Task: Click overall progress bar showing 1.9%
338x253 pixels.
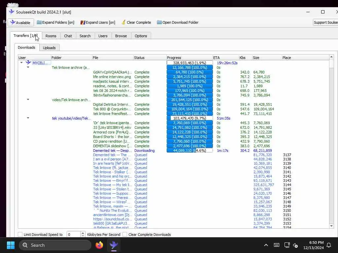Action: [x=190, y=63]
